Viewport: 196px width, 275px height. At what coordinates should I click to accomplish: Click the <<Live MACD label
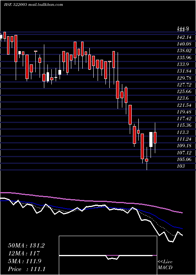click(x=165, y=265)
